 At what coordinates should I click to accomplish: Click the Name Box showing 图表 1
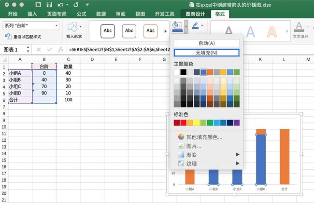click(x=13, y=50)
